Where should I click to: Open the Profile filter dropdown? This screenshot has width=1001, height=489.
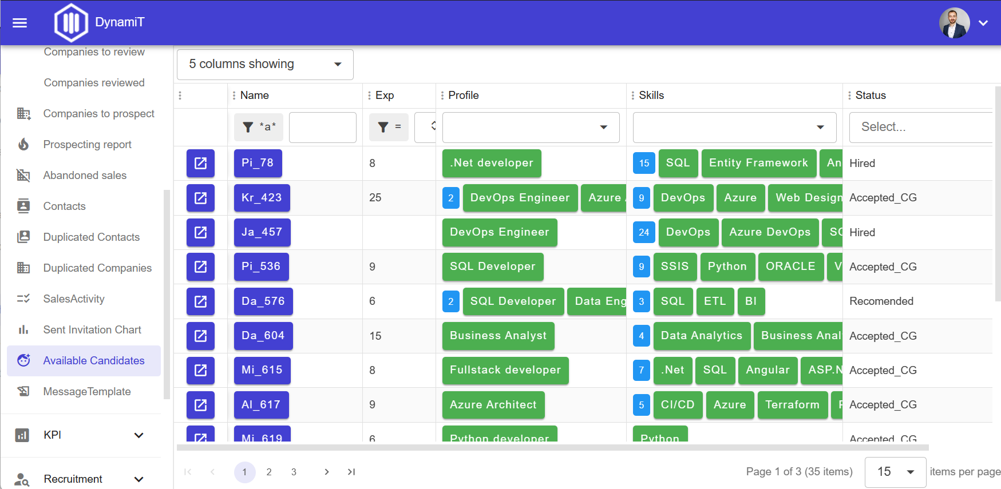[x=531, y=127]
